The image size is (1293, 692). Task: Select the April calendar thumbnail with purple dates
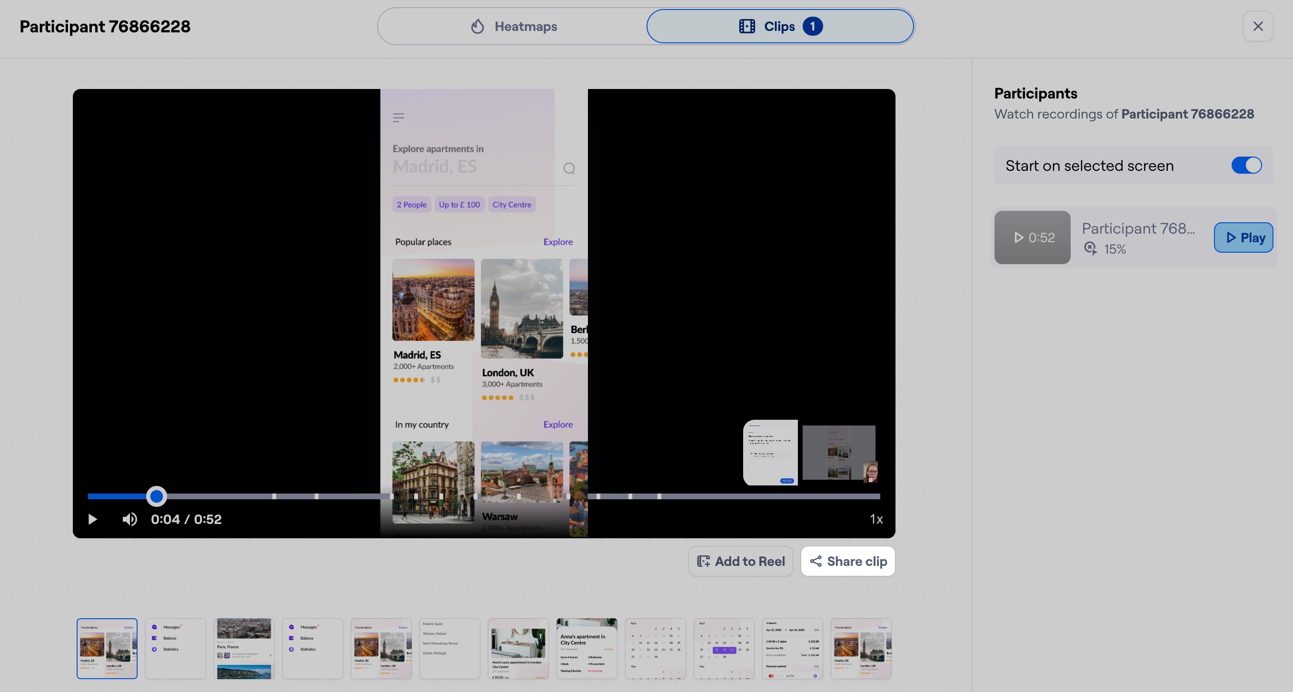click(x=724, y=648)
